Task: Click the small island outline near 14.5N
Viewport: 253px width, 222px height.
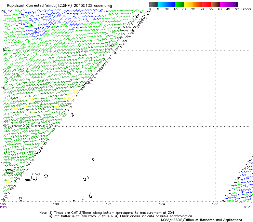Action: pos(73,115)
